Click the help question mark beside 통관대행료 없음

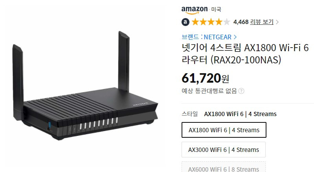pyautogui.click(x=241, y=91)
